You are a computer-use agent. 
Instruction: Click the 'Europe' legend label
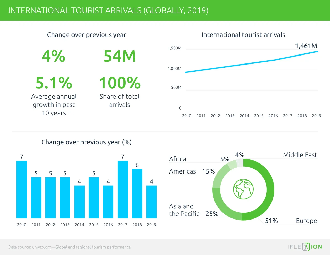click(307, 221)
